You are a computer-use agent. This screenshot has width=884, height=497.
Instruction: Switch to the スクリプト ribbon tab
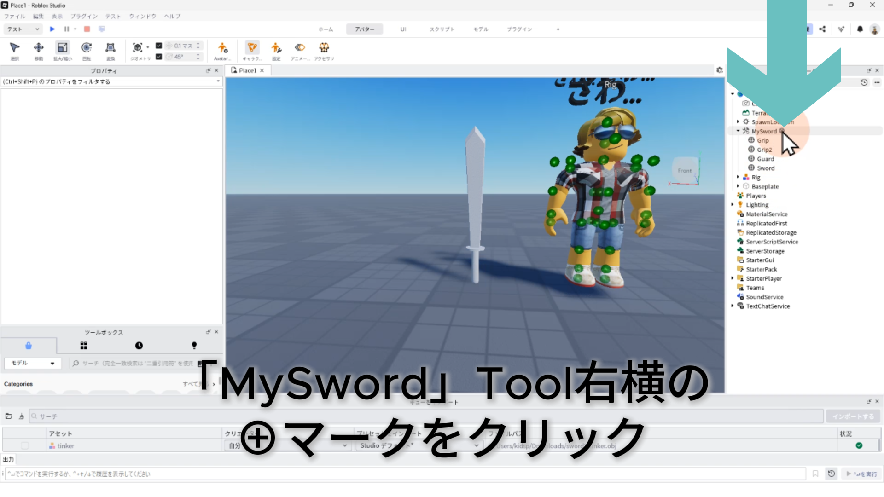tap(442, 29)
